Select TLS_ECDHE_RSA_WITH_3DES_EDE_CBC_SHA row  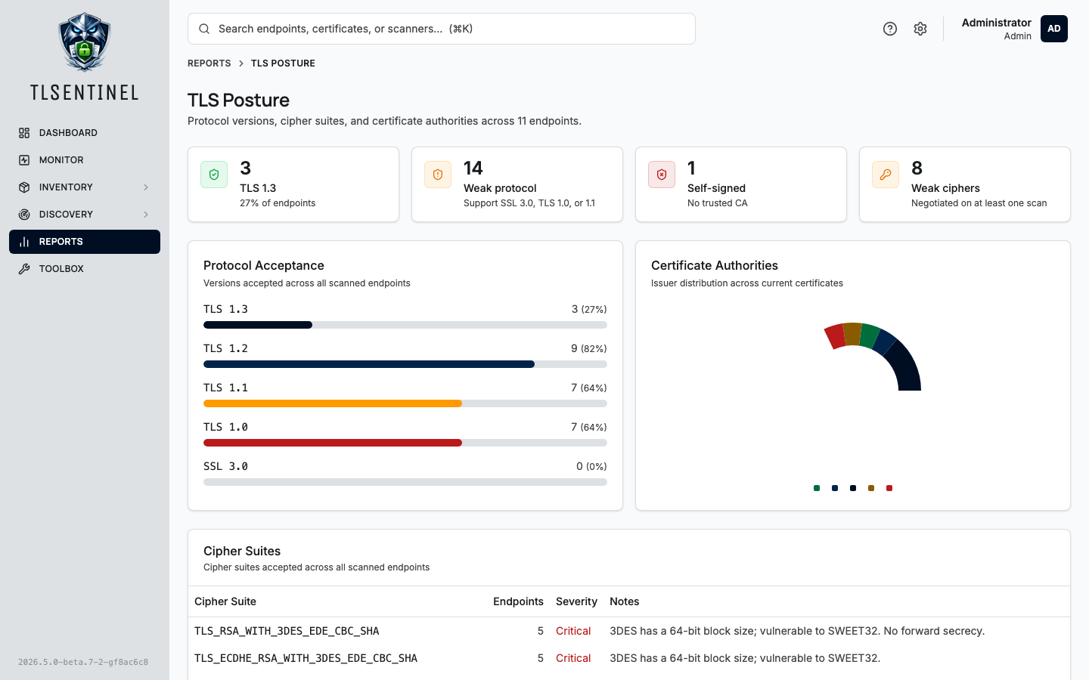click(x=629, y=658)
